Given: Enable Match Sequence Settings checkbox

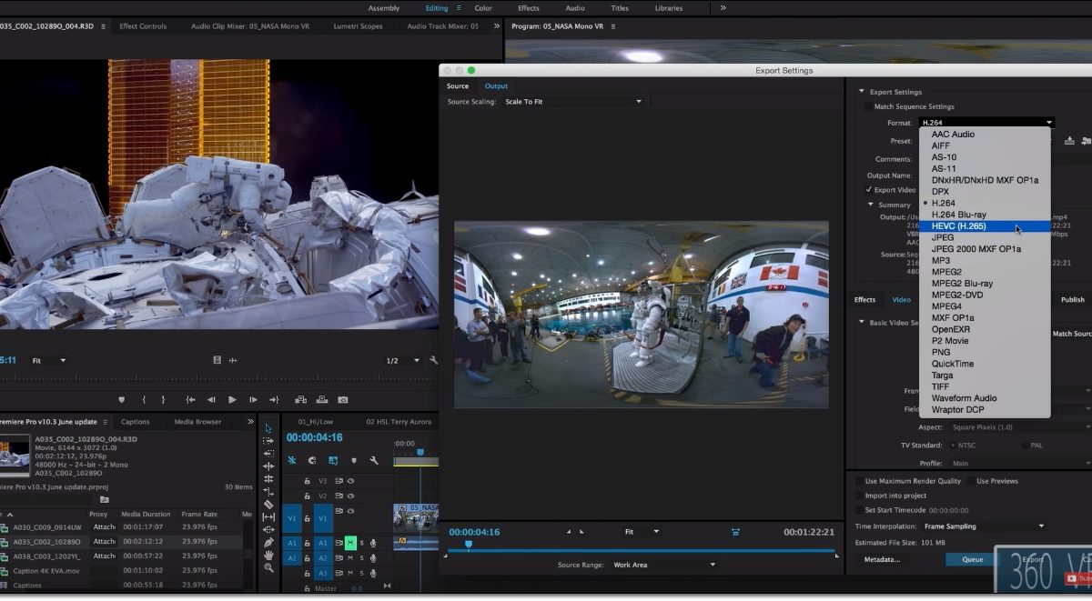Looking at the screenshot, I should [867, 106].
